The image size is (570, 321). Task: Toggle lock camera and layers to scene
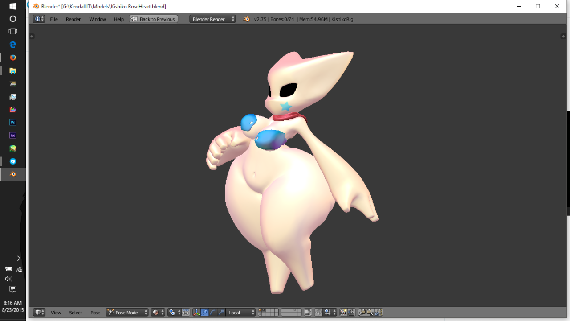pyautogui.click(x=308, y=313)
